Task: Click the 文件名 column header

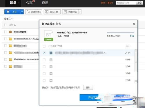Action: tap(12, 25)
